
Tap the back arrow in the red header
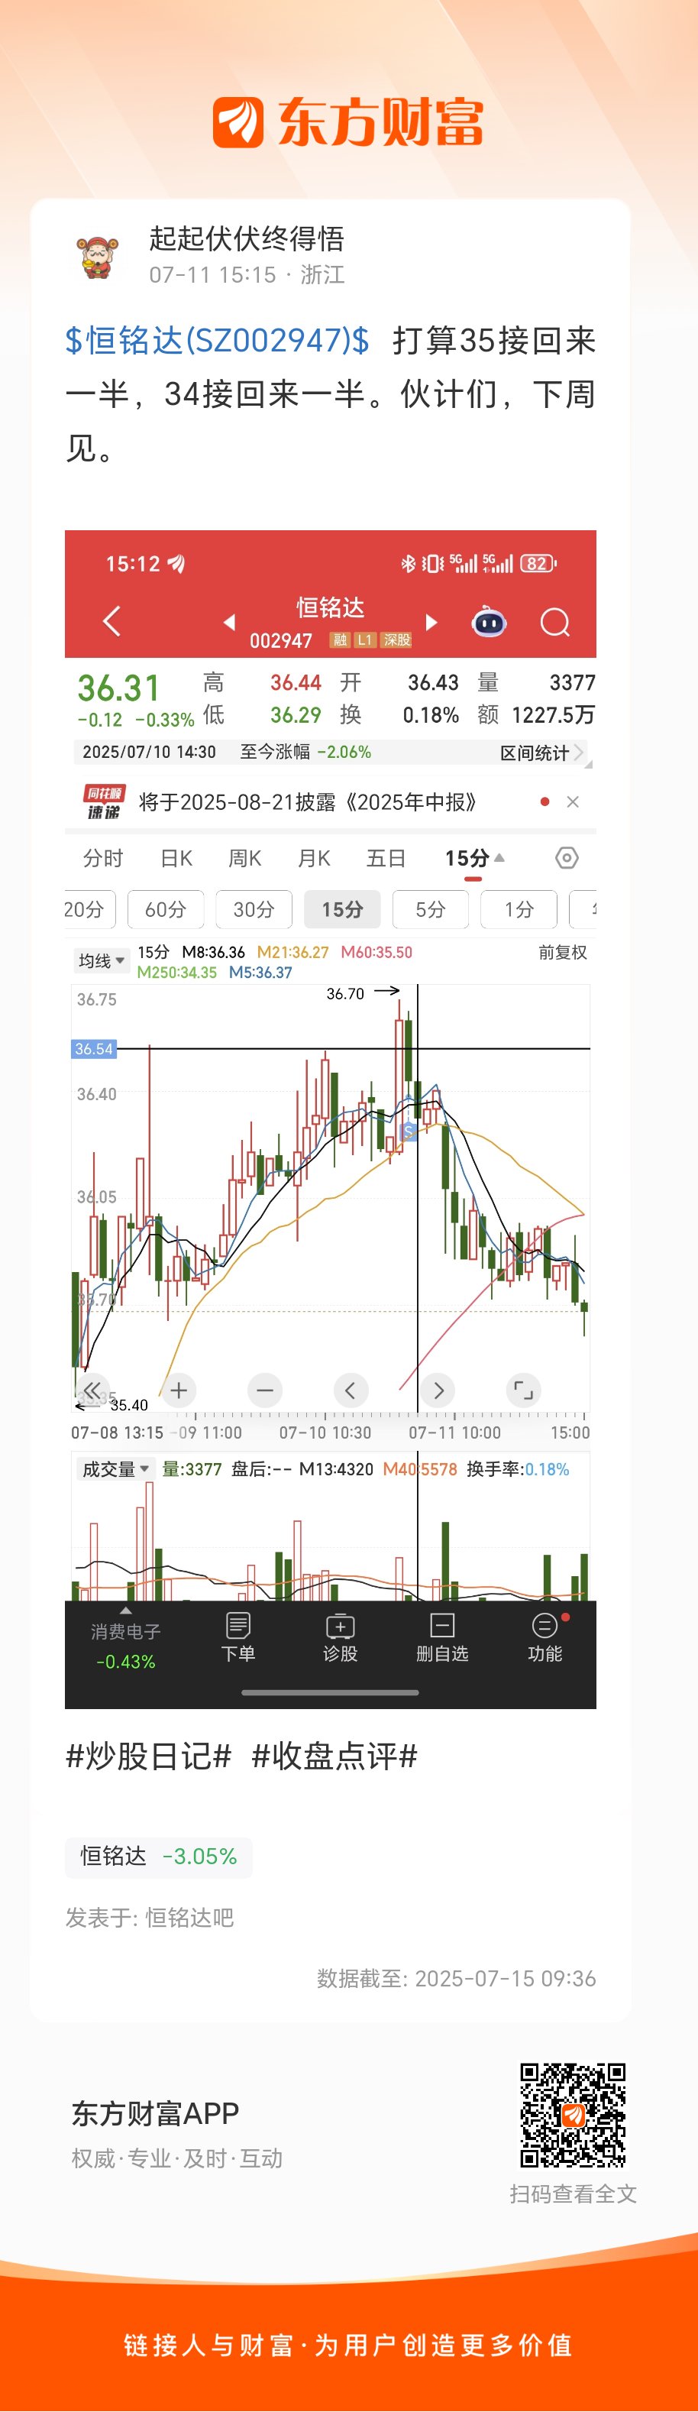(112, 621)
